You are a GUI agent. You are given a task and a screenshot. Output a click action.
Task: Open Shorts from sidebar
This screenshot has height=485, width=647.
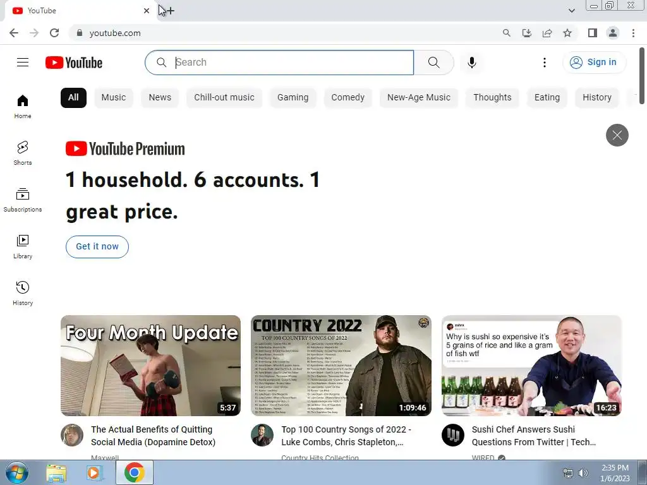click(x=23, y=153)
